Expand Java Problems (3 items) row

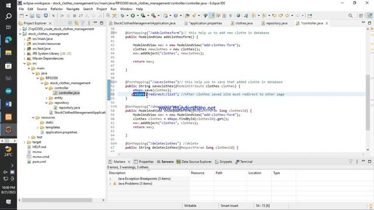point(110,184)
